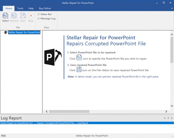Select the log line 'Stellar Repair for PowerPoint v4.0'

tap(87, 123)
